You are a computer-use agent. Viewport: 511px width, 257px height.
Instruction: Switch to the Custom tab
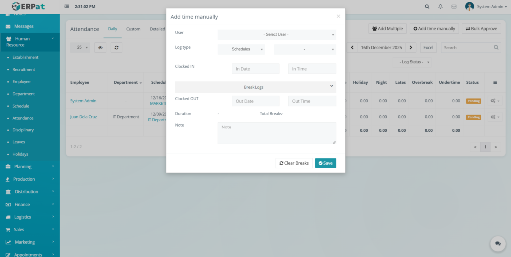(x=133, y=29)
